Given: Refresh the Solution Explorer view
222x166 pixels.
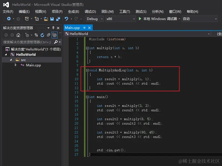Looking at the screenshot, I should coord(42,35).
